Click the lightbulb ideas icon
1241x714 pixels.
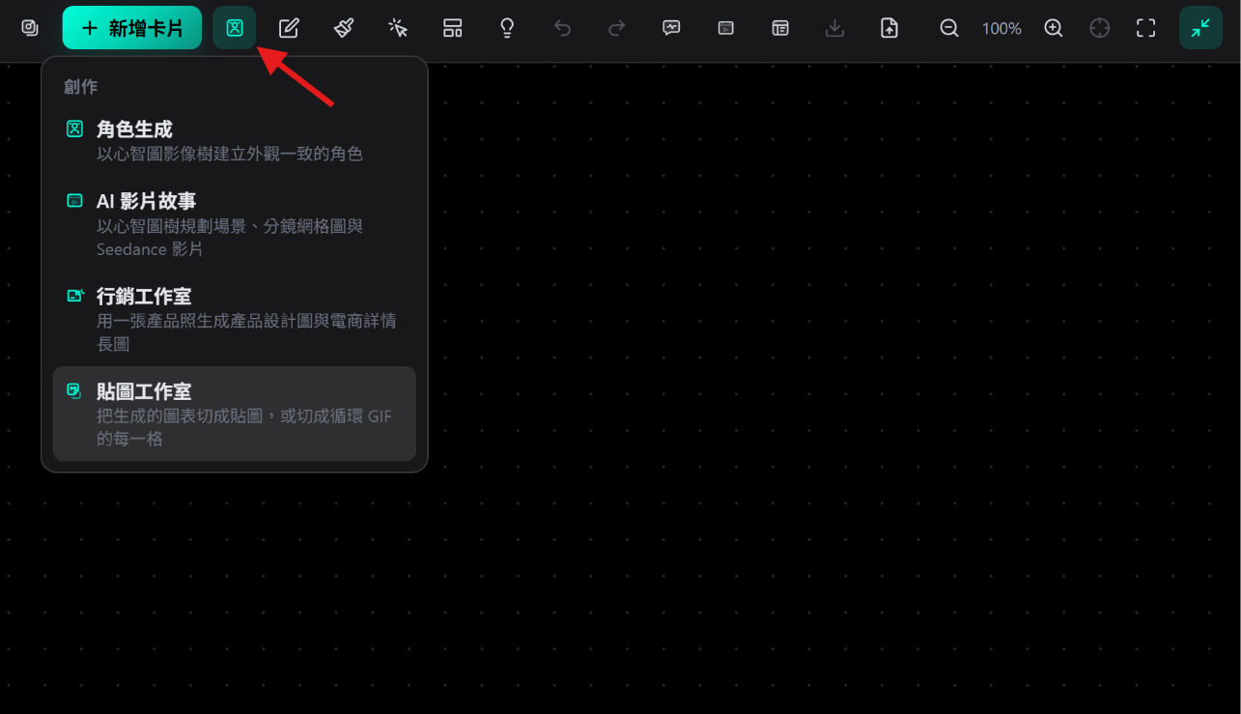tap(507, 28)
